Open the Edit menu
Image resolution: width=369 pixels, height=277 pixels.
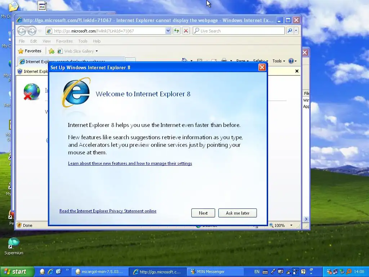34,41
